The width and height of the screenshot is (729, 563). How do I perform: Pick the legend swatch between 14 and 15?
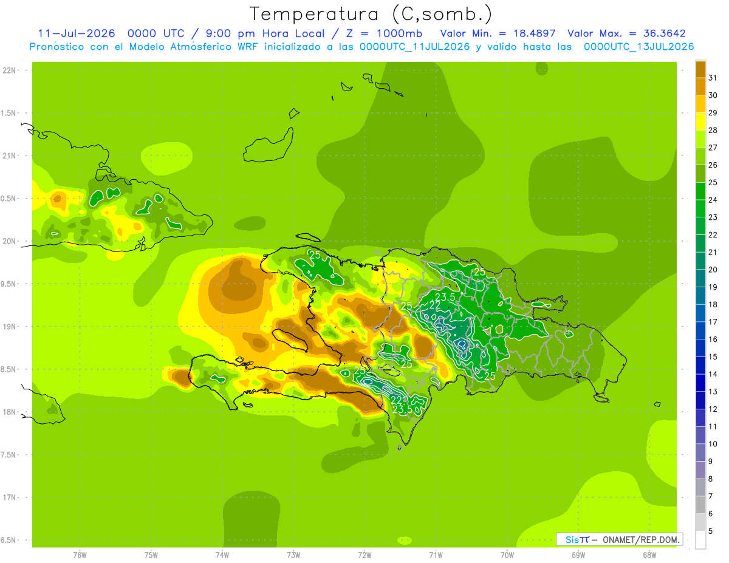pos(700,365)
